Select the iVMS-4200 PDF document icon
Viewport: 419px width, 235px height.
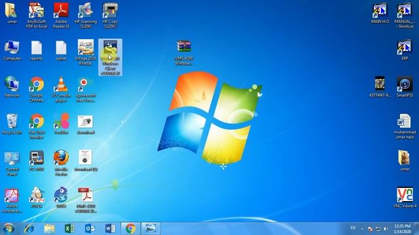pyautogui.click(x=86, y=200)
